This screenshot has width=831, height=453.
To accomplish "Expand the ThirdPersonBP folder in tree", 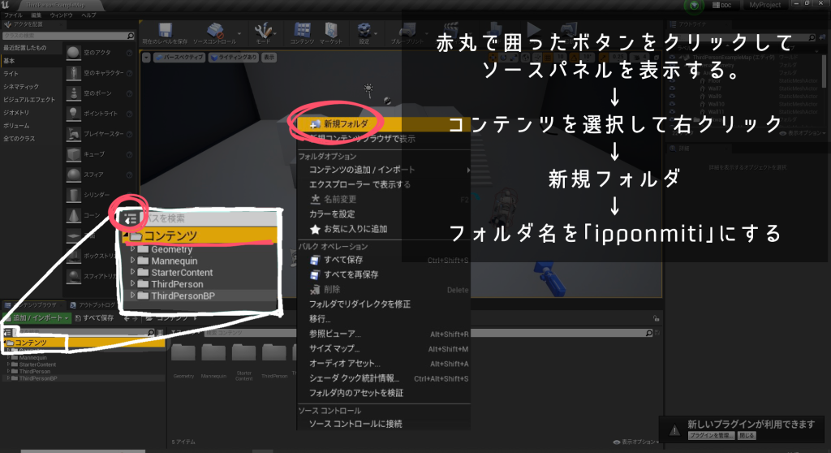I will pos(8,378).
